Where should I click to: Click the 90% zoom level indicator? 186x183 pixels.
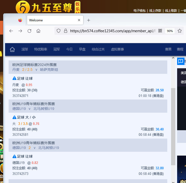pos(170,31)
